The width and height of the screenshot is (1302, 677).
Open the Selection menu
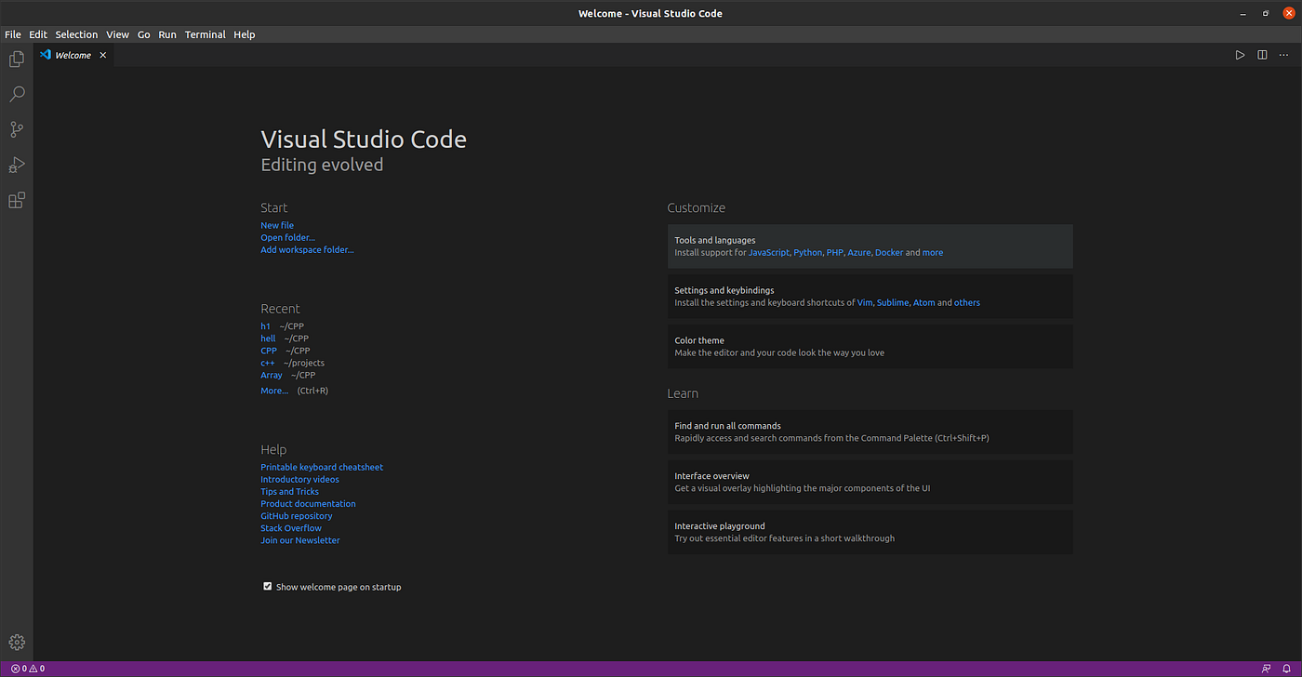point(76,34)
